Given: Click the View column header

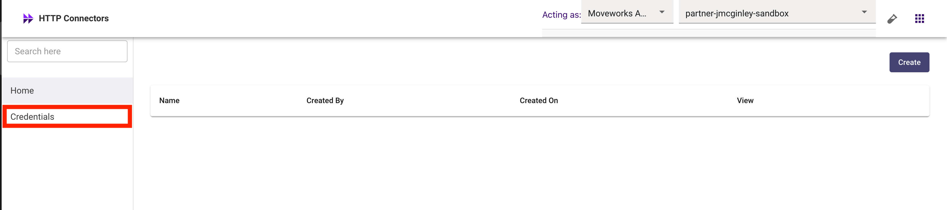Looking at the screenshot, I should pyautogui.click(x=745, y=100).
